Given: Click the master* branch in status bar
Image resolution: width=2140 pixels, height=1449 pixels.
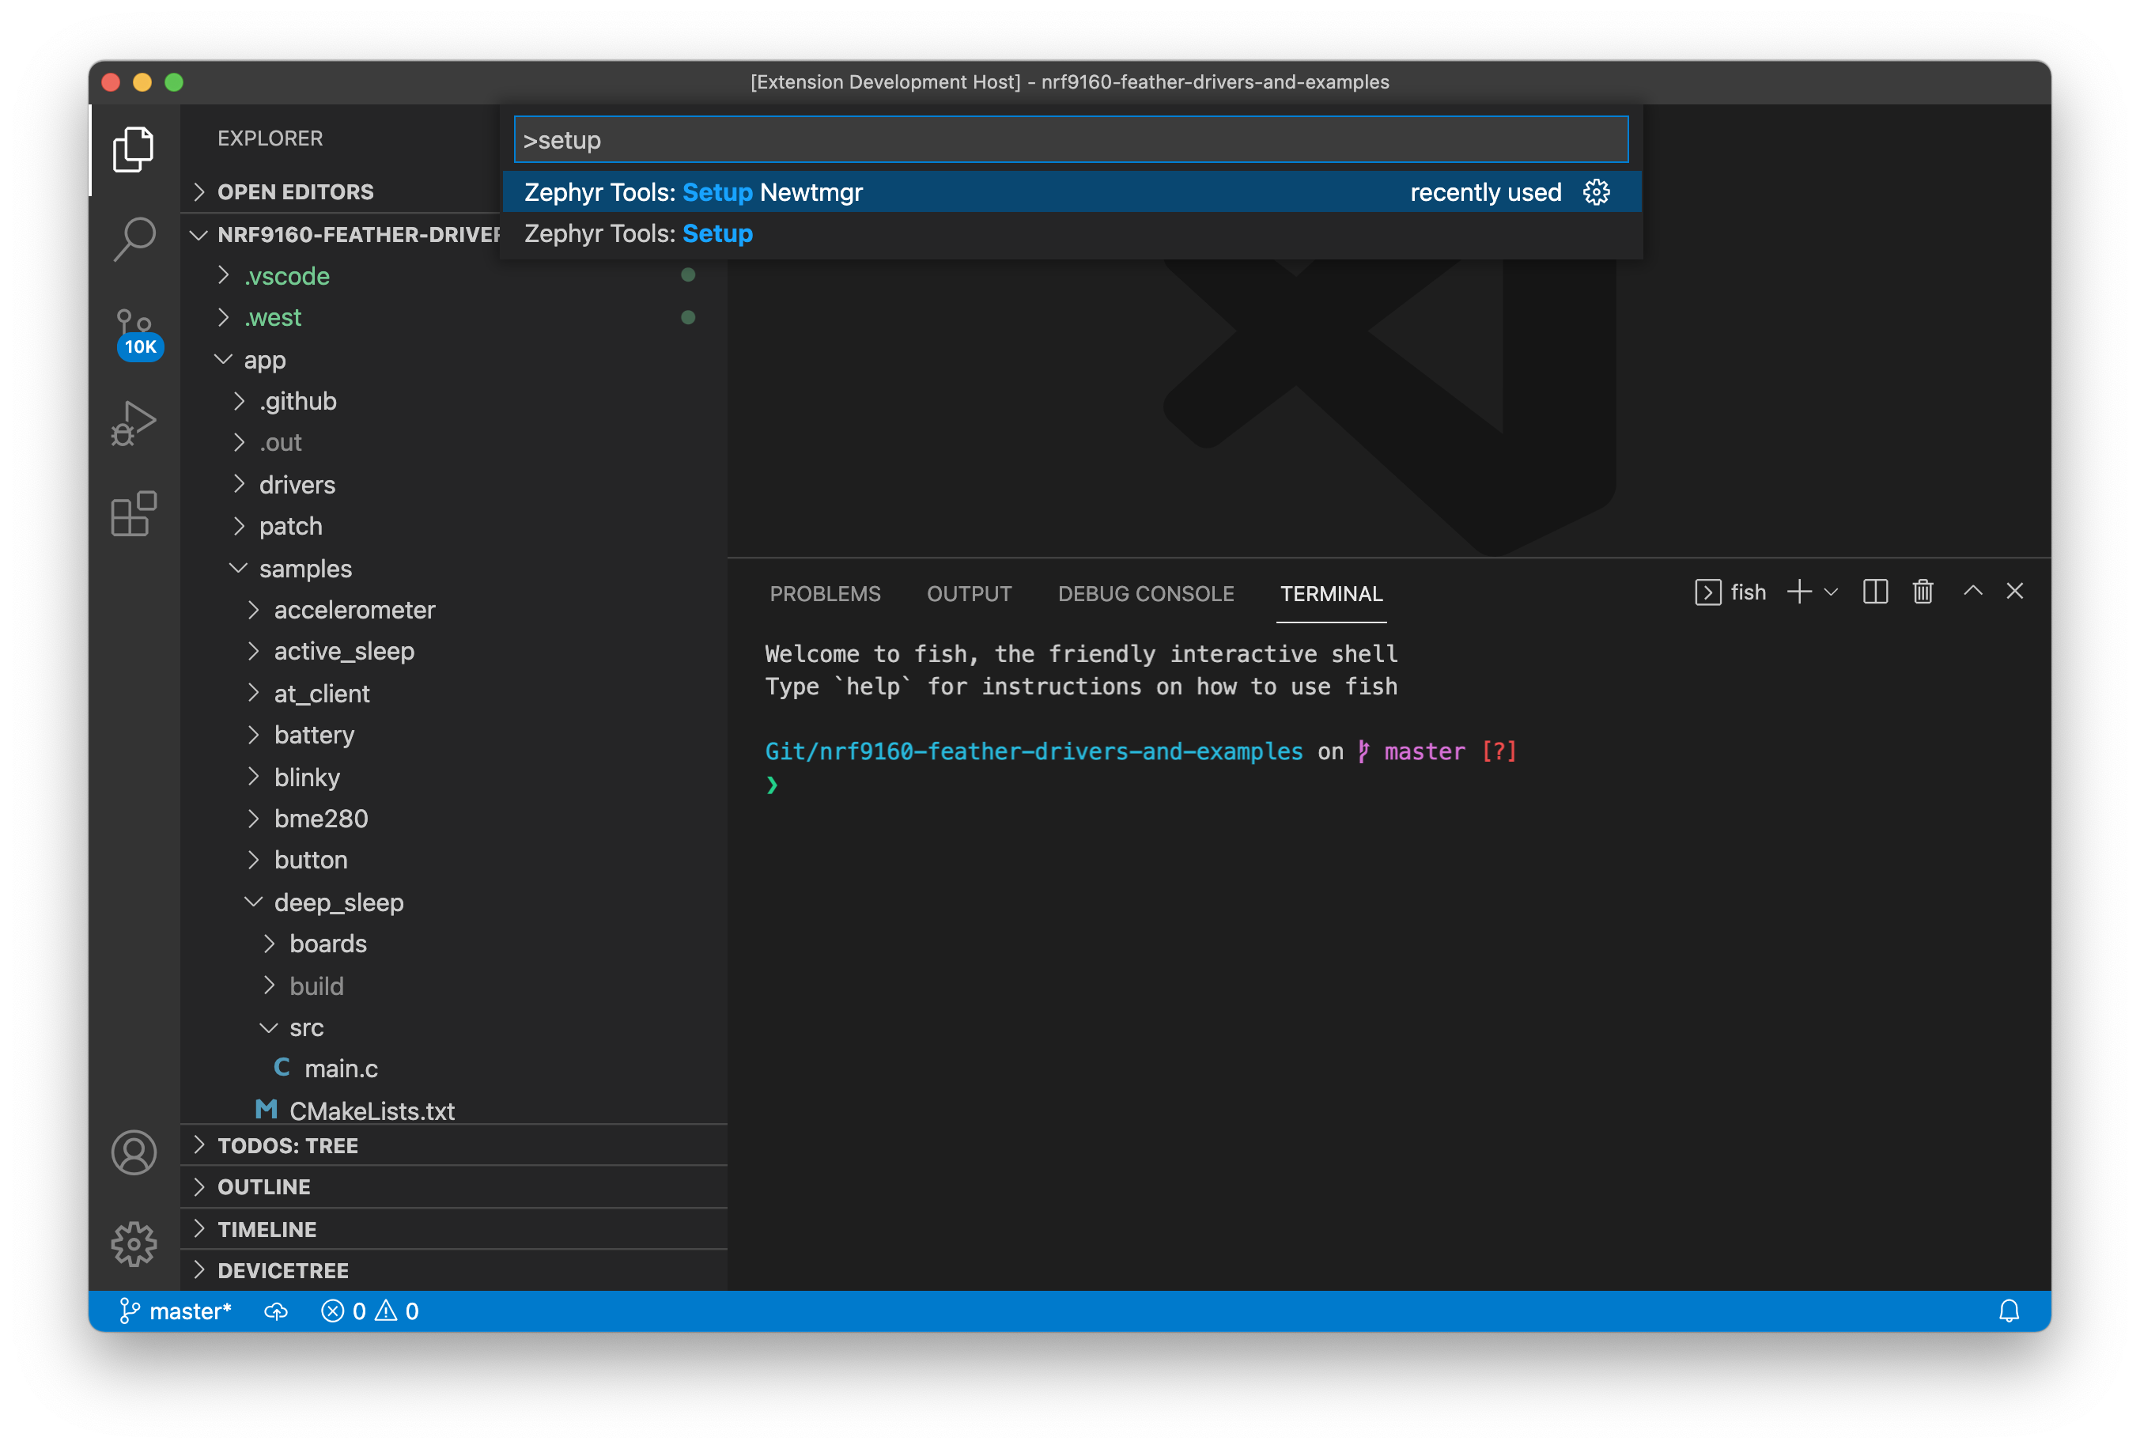Looking at the screenshot, I should [175, 1311].
